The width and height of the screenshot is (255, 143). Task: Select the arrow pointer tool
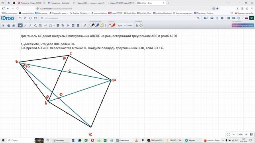4,25
